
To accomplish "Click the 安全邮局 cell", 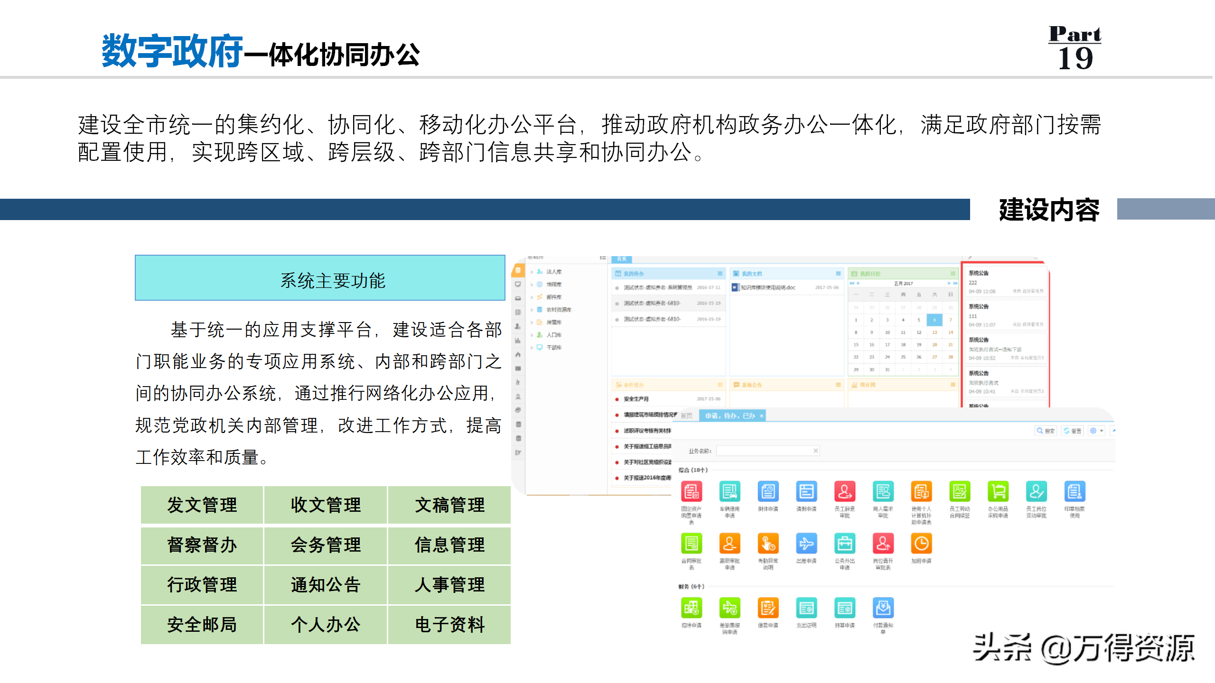I will point(202,625).
